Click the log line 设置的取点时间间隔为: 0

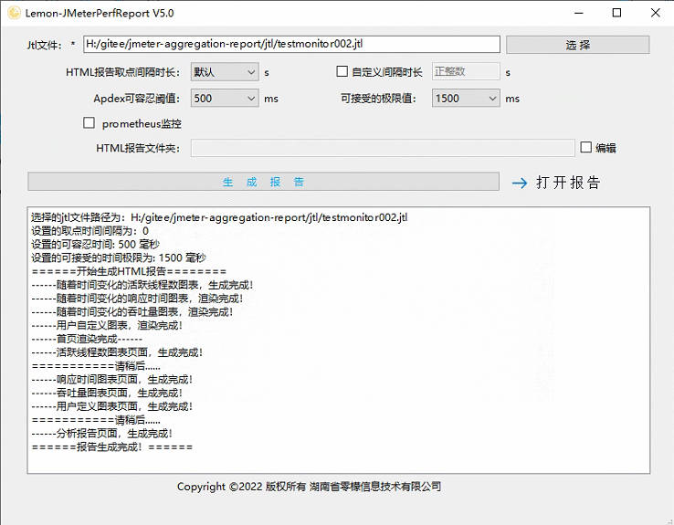[x=90, y=231]
